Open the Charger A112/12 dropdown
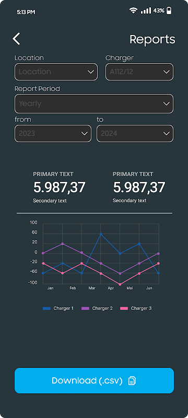The height and width of the screenshot is (418, 188). point(139,72)
